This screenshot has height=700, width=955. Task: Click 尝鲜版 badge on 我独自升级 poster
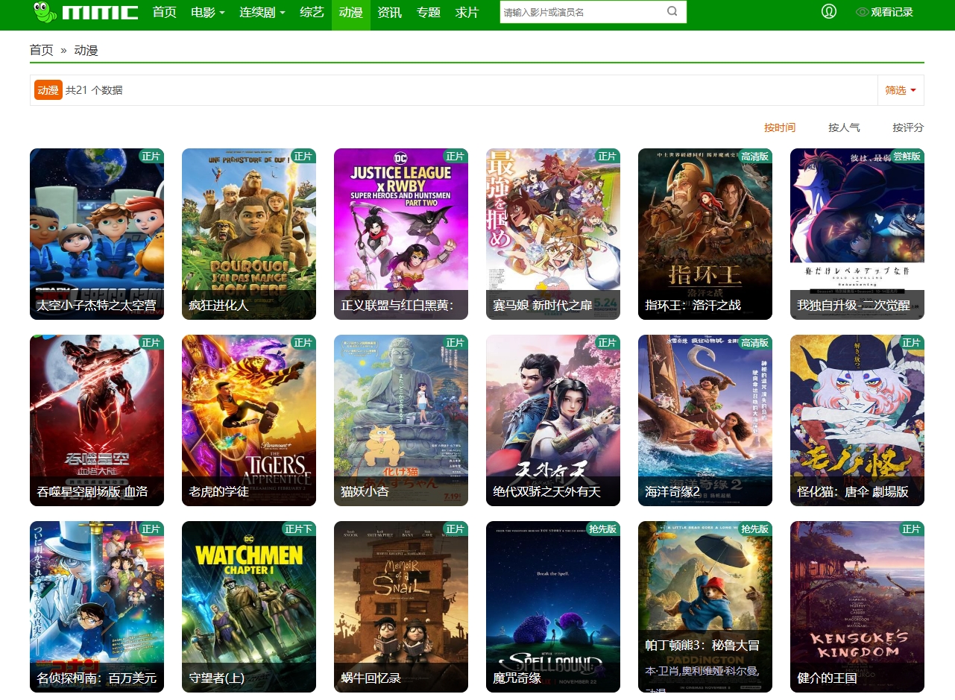pyautogui.click(x=907, y=156)
